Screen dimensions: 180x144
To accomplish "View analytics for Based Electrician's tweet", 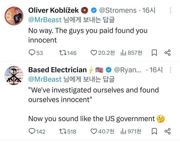I will tap(123, 131).
